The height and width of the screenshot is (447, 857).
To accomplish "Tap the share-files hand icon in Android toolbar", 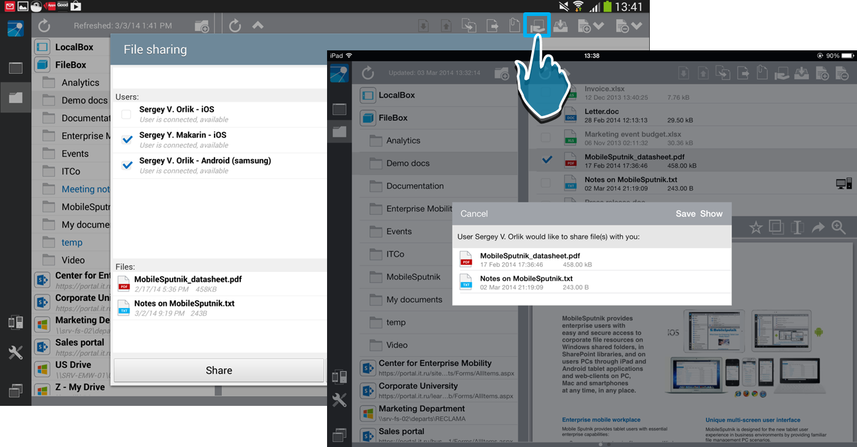I will [537, 26].
